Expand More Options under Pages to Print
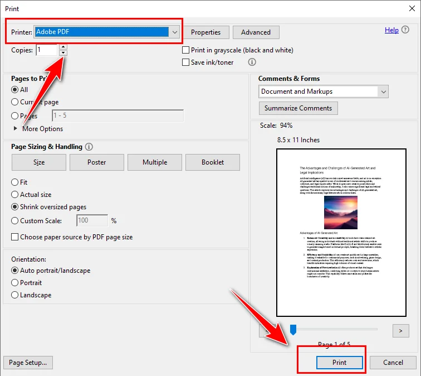 pyautogui.click(x=16, y=128)
